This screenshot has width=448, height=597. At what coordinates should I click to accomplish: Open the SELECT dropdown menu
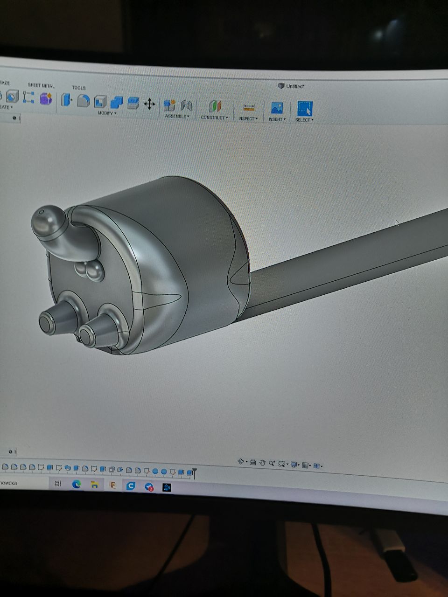point(304,120)
